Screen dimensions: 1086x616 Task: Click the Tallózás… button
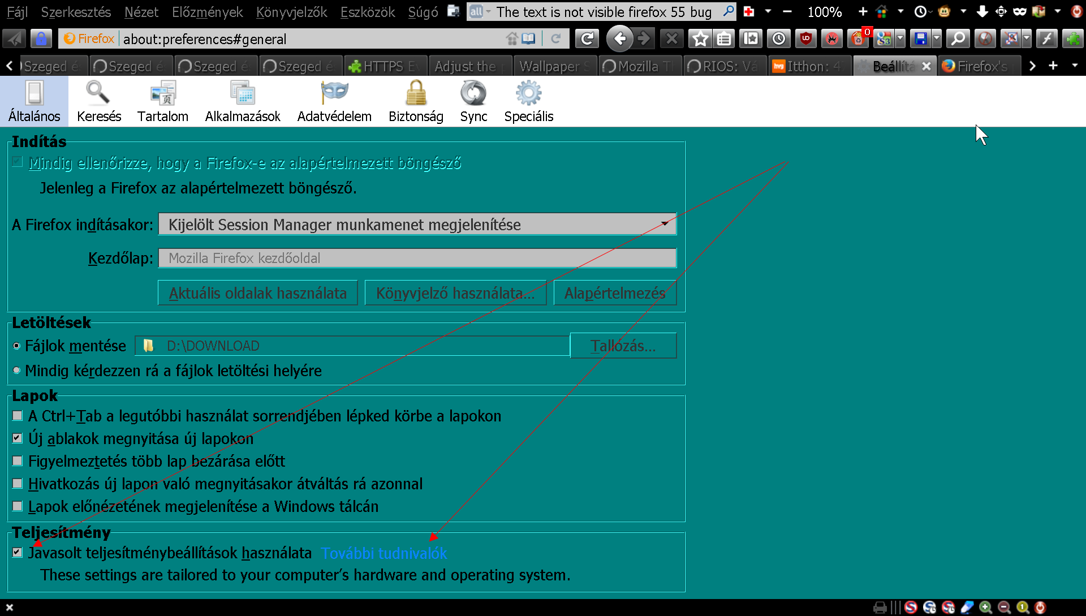click(623, 346)
